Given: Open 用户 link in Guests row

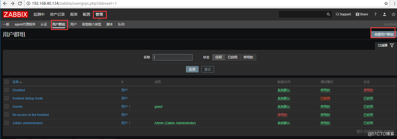Looking at the screenshot, I should (x=125, y=107).
